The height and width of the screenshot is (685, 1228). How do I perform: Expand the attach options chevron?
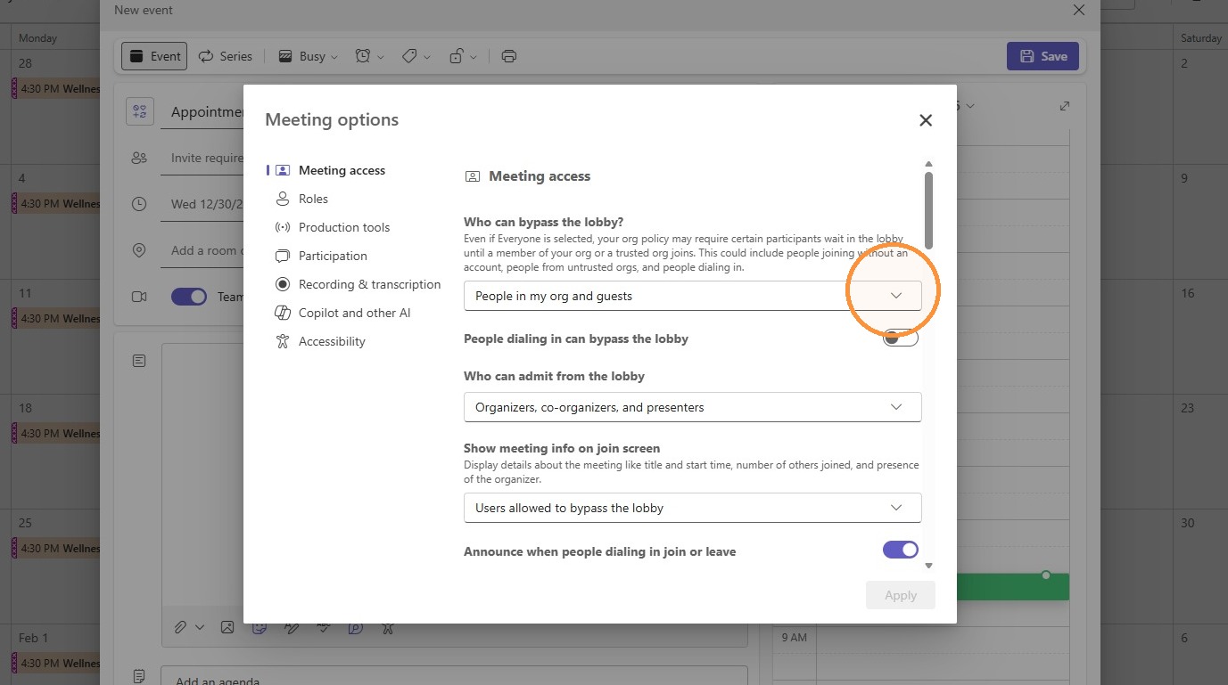[200, 627]
